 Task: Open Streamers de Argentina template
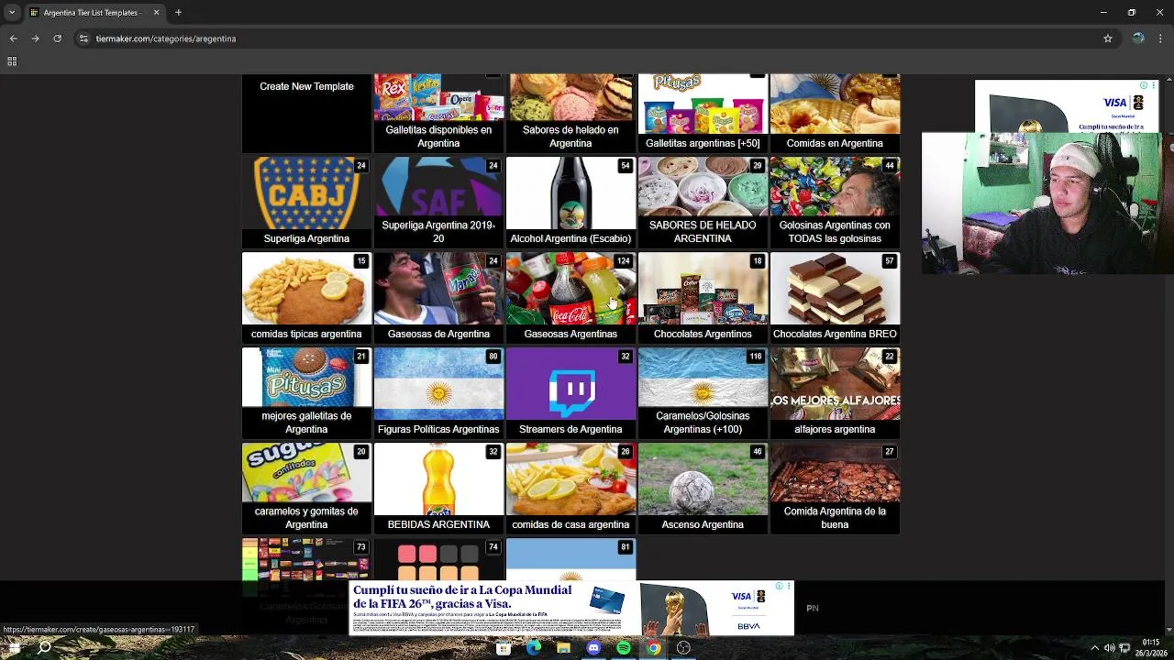pos(570,392)
